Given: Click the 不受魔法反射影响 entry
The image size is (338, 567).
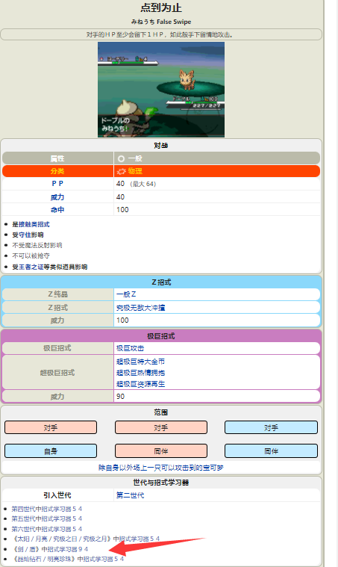Looking at the screenshot, I should (37, 245).
